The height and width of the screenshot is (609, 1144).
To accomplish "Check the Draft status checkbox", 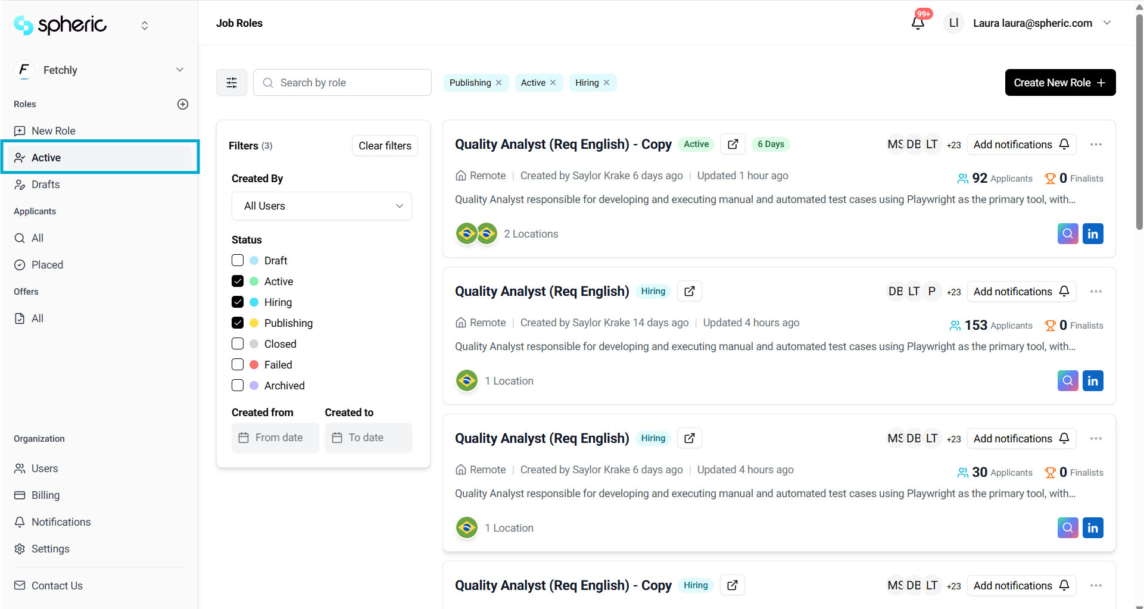I will pyautogui.click(x=238, y=261).
